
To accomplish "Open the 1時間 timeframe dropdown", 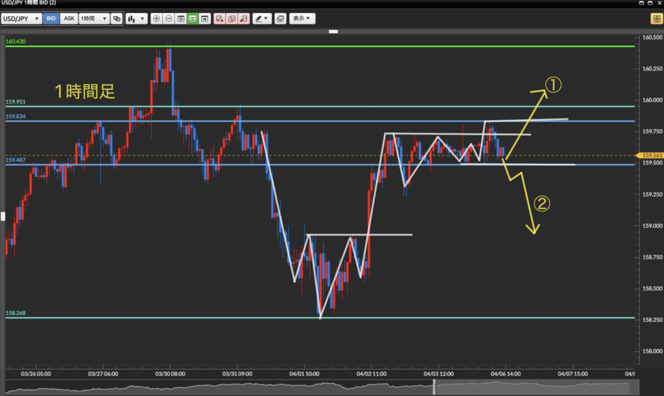I will click(x=93, y=19).
